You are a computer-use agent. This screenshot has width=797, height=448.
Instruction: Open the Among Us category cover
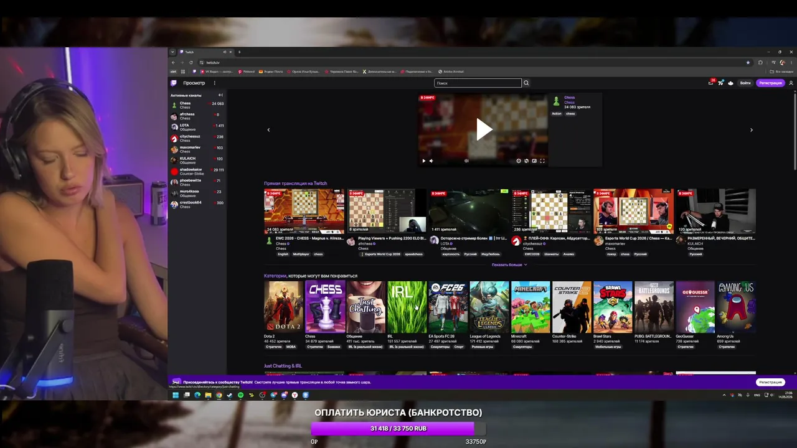point(737,307)
